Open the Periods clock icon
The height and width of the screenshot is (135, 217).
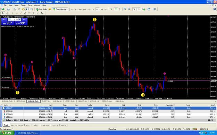click(x=149, y=9)
